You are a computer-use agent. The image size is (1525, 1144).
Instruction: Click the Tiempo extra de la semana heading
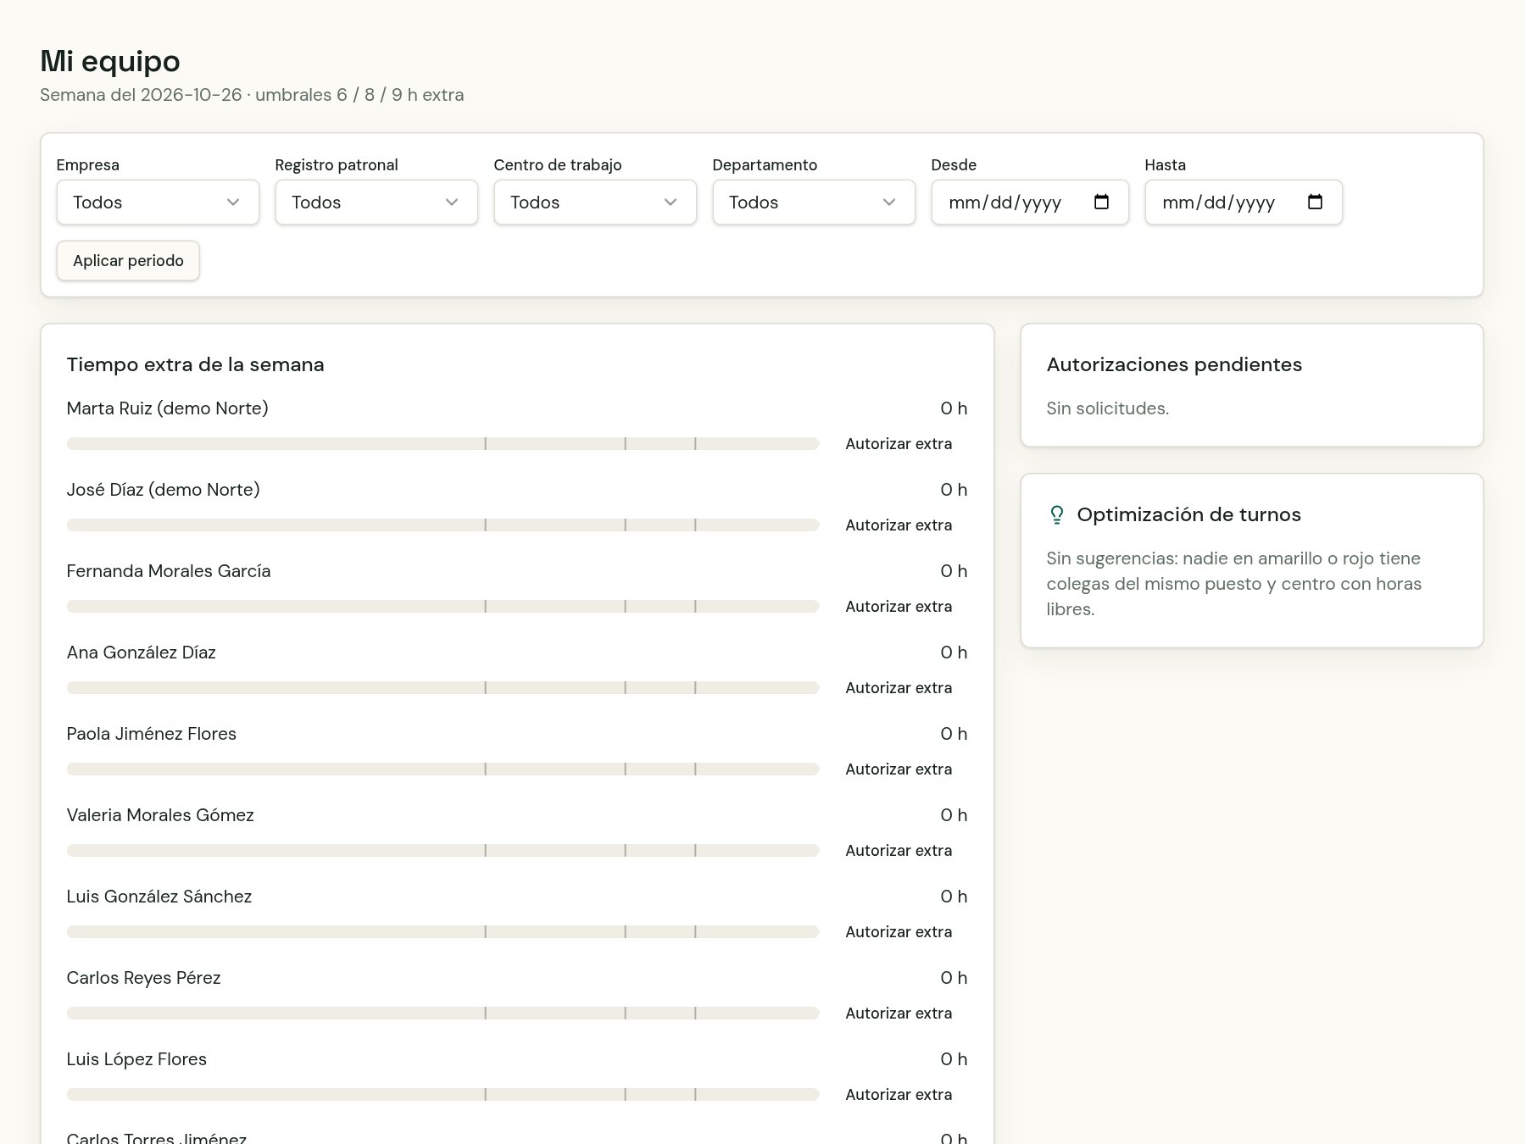196,364
